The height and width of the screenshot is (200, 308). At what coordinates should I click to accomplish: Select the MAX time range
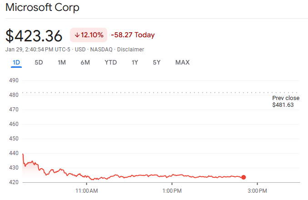pyautogui.click(x=182, y=62)
